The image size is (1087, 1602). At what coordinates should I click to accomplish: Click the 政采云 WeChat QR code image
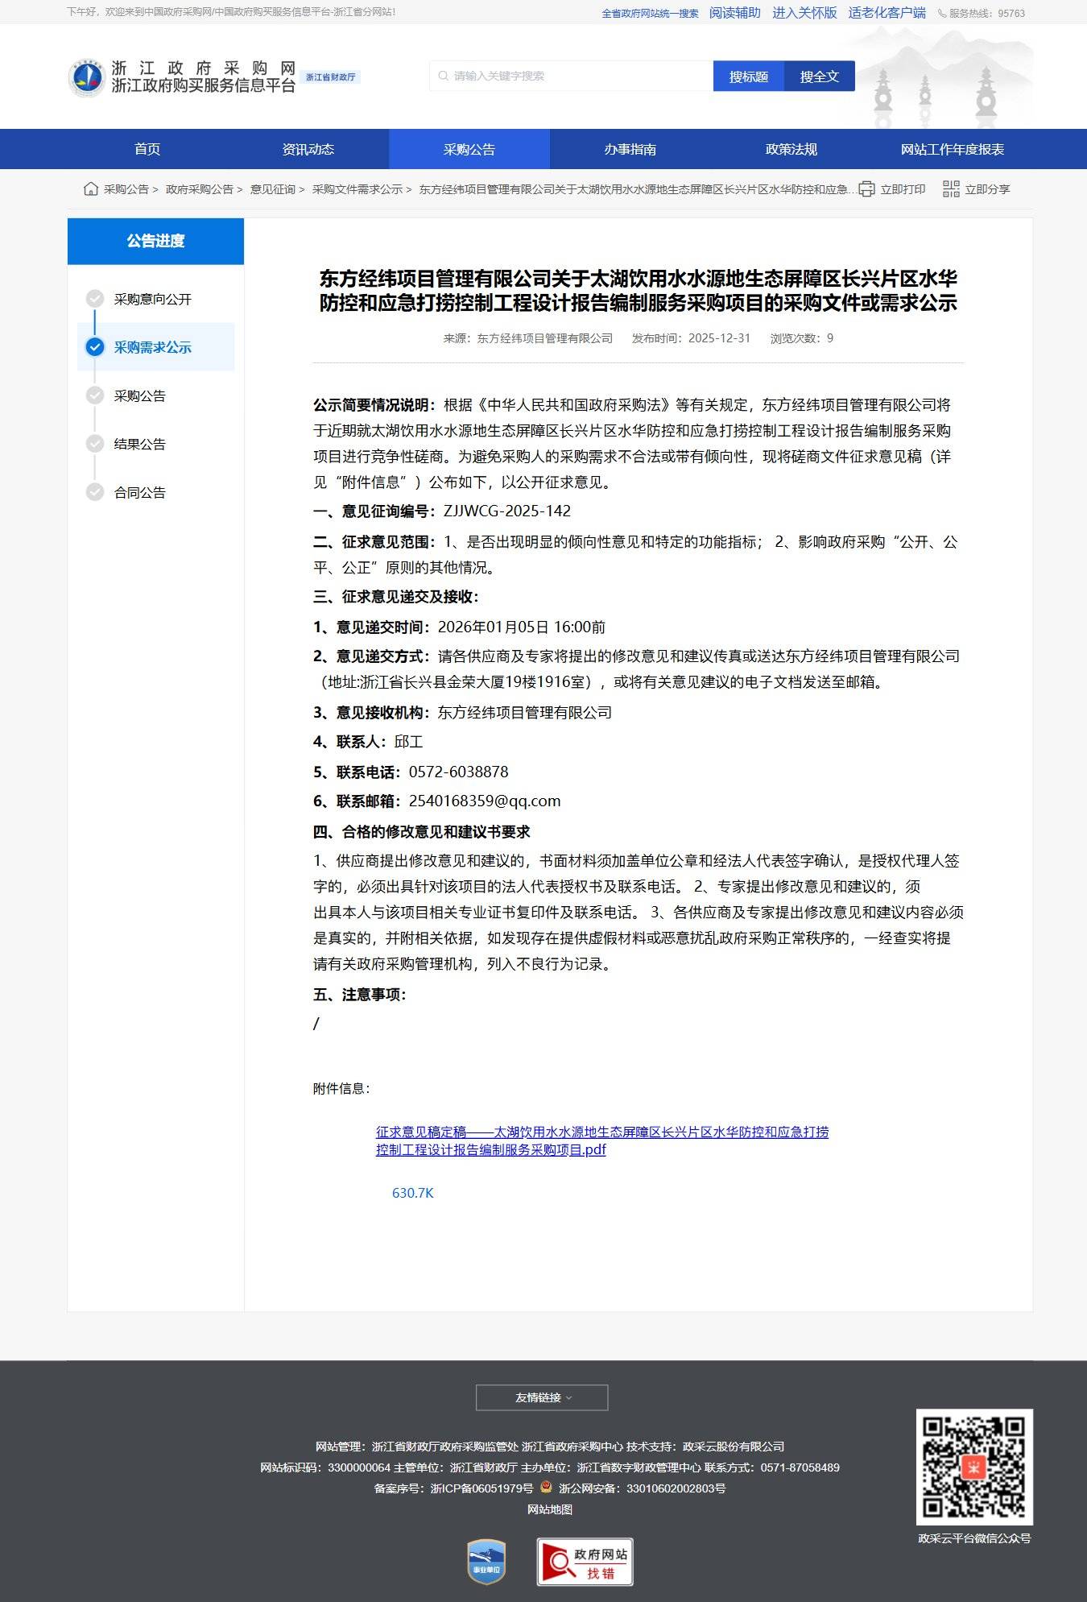[x=973, y=1467]
